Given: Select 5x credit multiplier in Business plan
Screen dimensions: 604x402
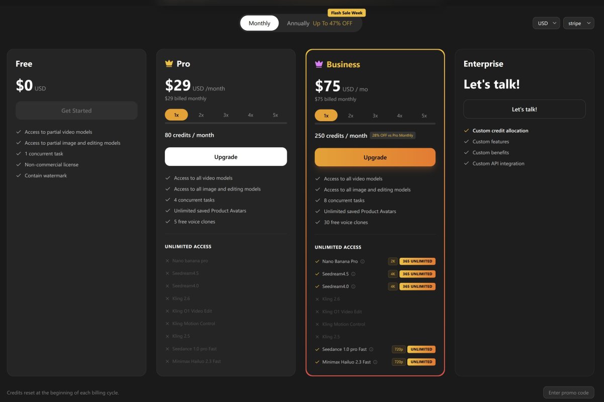Looking at the screenshot, I should [x=424, y=116].
